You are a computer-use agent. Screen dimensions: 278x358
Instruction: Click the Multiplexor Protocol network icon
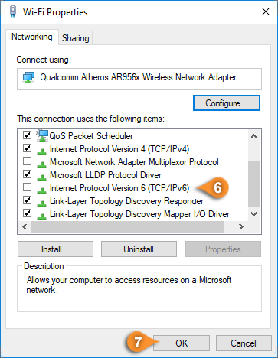pyautogui.click(x=42, y=164)
